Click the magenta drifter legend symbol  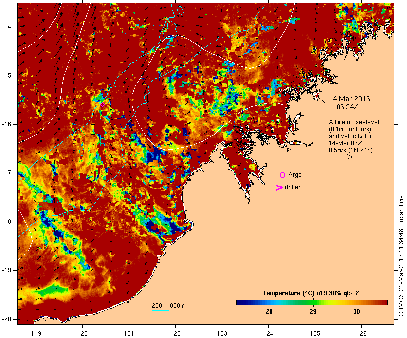pyautogui.click(x=279, y=188)
